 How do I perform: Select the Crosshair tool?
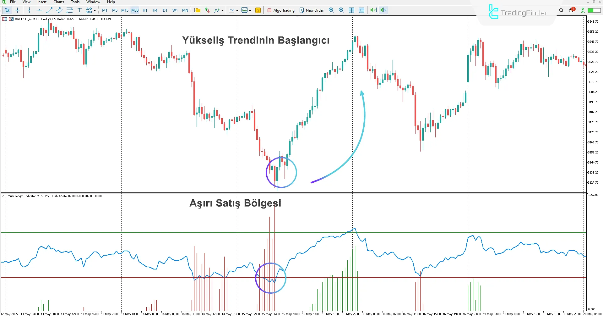17,10
